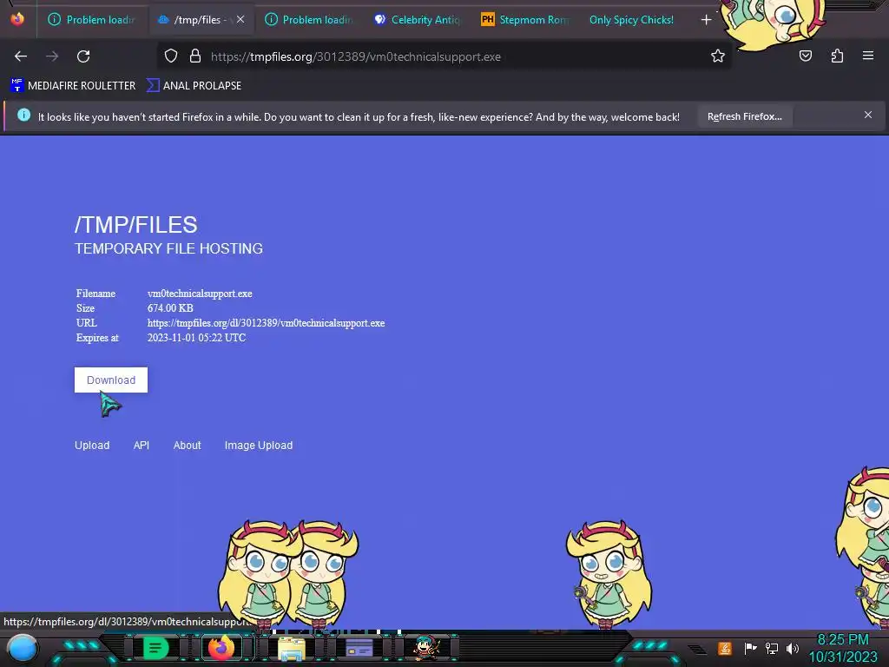
Task: Open the green notes app on the taskbar
Action: [x=155, y=648]
